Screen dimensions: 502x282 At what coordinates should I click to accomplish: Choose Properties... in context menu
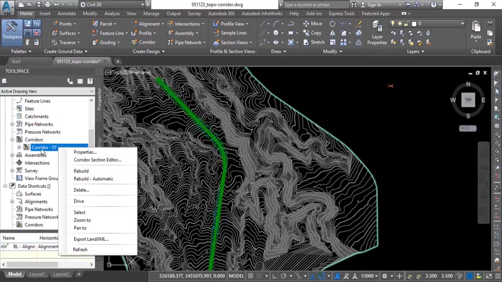85,152
